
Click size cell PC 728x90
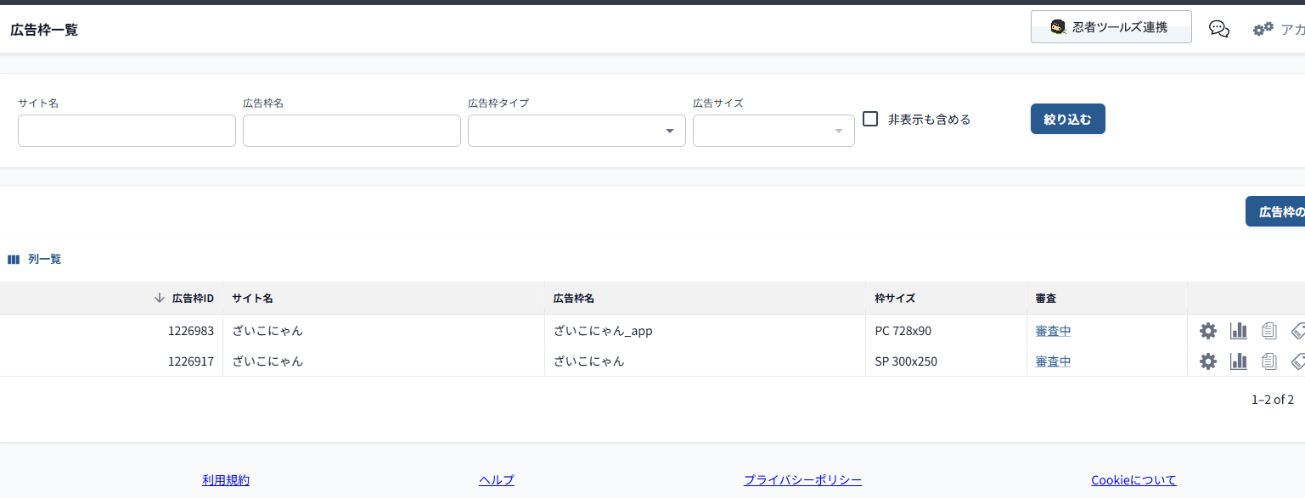tap(903, 331)
